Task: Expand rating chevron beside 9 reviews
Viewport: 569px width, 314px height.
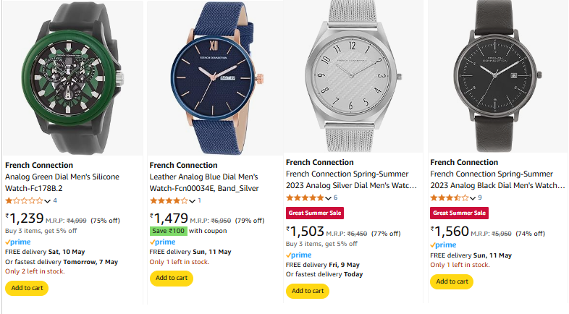Action: [473, 198]
